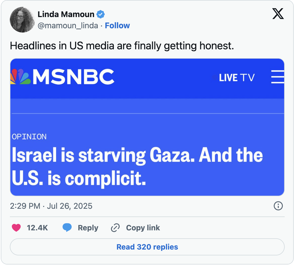Screen dimensions: 294x265
Task: Click the 12.4K likes count
Action: tap(37, 228)
